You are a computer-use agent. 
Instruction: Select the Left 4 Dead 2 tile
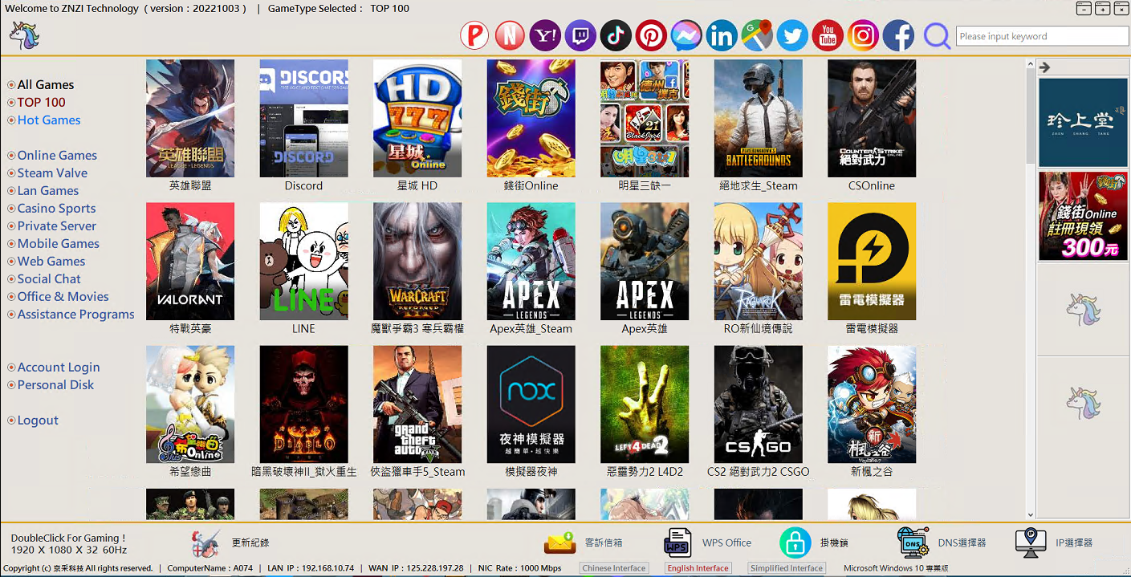pyautogui.click(x=645, y=404)
